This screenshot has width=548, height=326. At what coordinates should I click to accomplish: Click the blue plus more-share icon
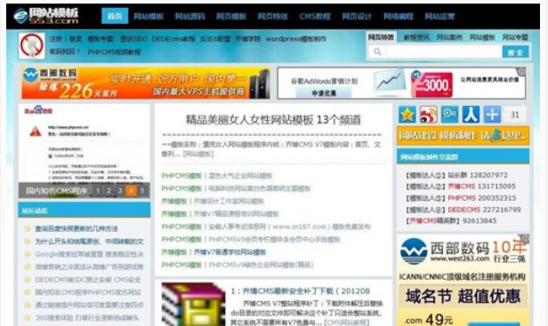[492, 115]
